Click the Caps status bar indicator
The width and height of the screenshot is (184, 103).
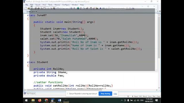[158, 96]
